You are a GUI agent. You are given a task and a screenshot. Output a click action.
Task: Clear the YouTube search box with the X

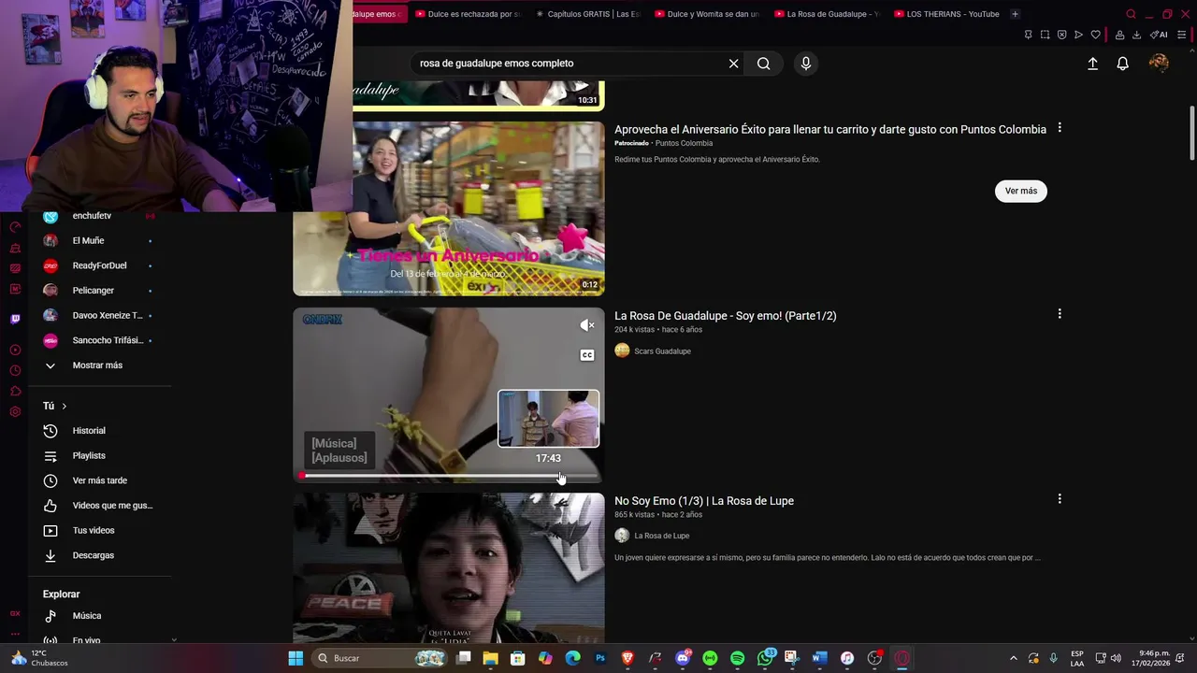[x=733, y=64]
